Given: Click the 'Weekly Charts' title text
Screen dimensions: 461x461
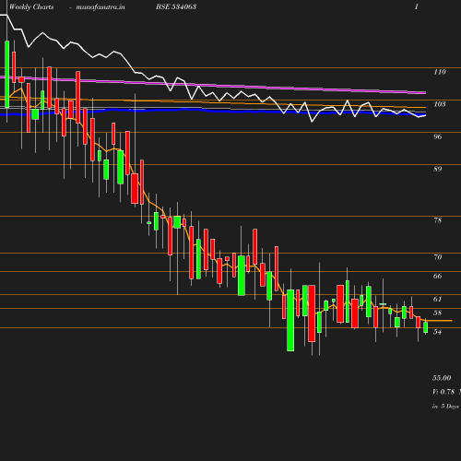Looking at the screenshot, I should coord(31,6).
